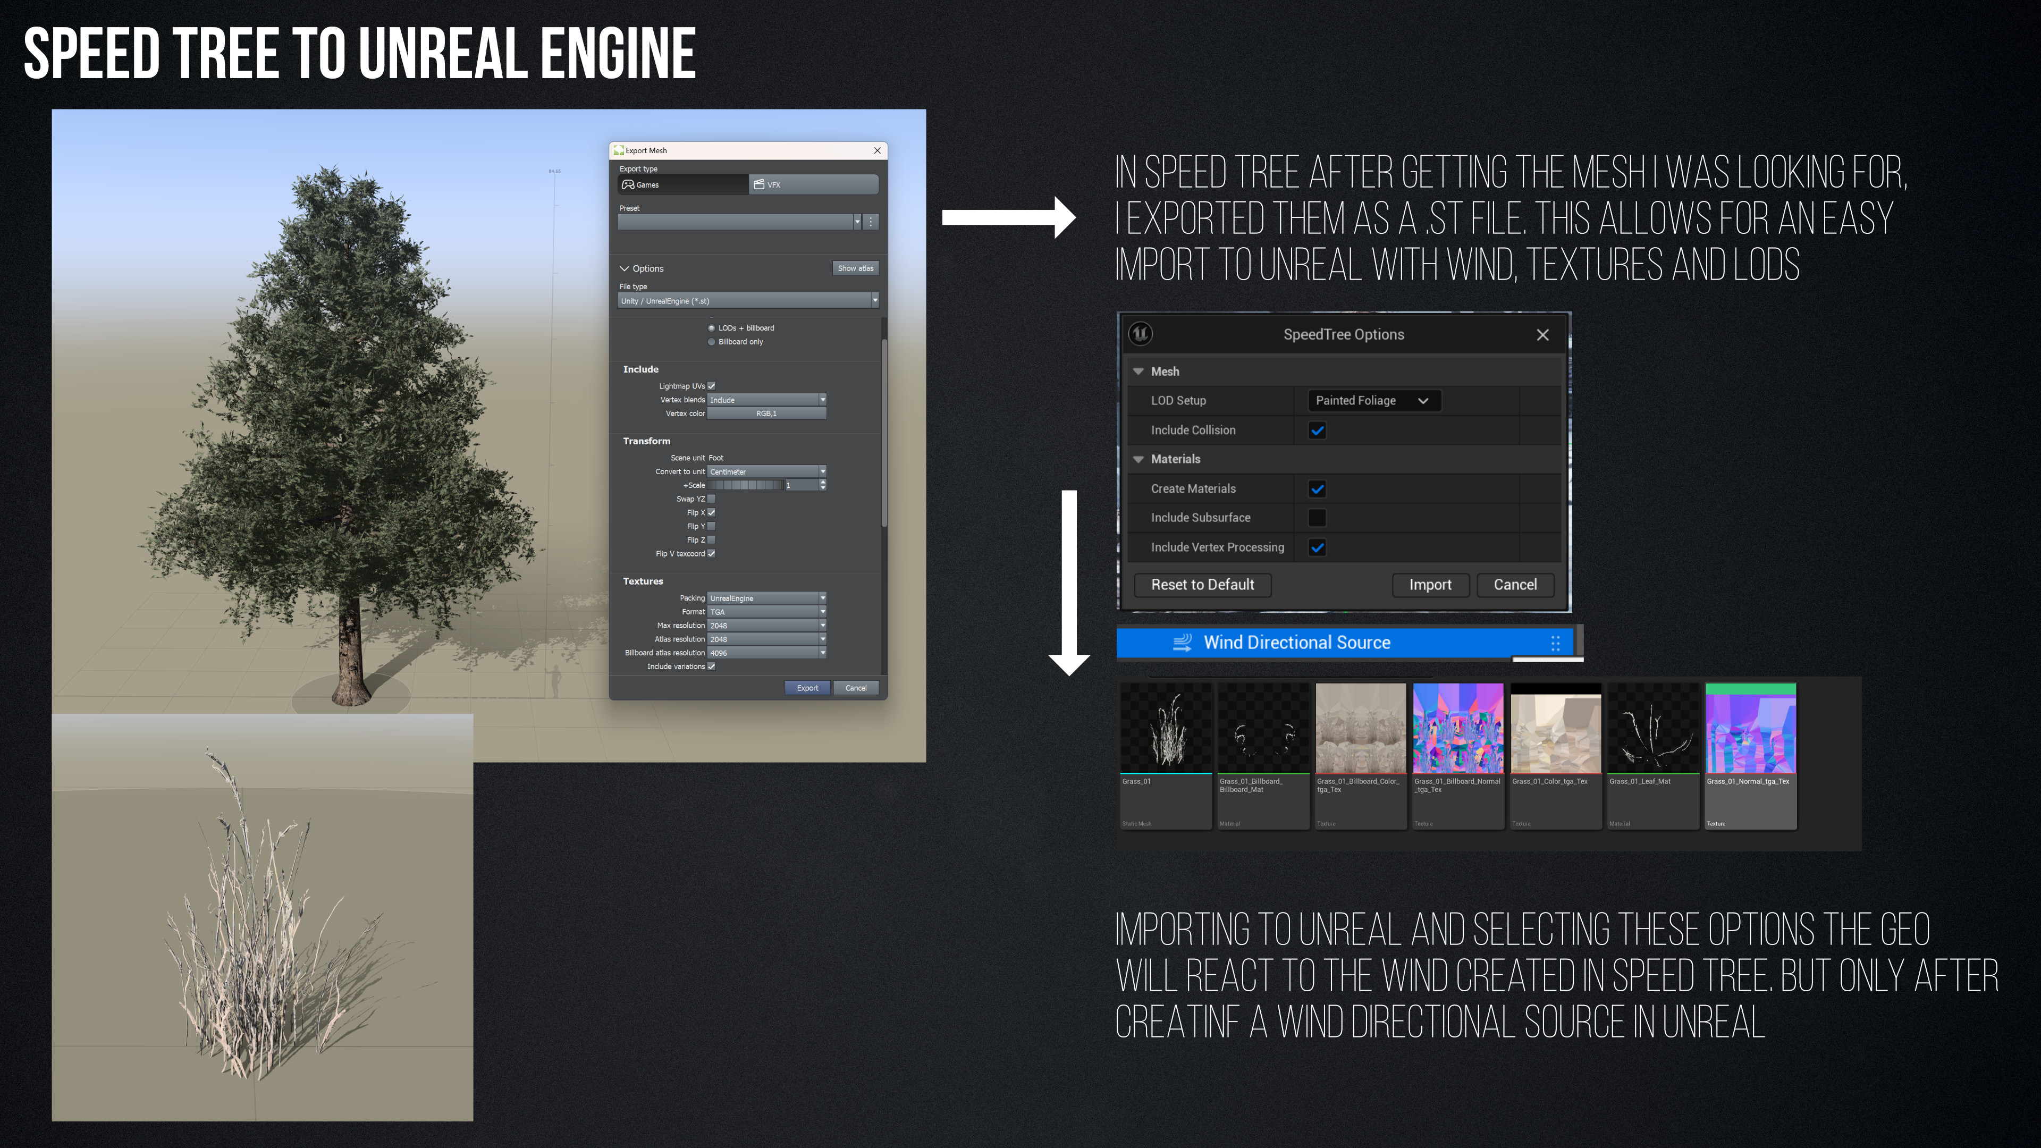Select the Grass_01_Normal_tga_Tex texture

1750,756
